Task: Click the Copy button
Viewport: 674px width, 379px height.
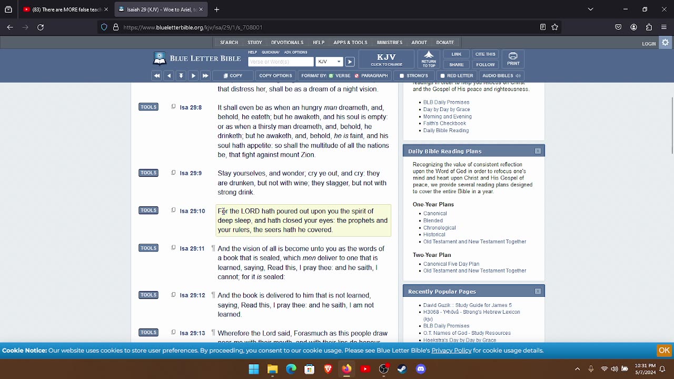Action: pyautogui.click(x=233, y=76)
